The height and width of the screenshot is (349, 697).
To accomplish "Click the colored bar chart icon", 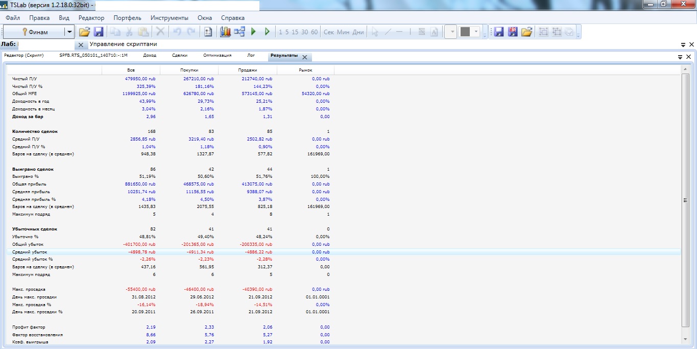I will 225,32.
